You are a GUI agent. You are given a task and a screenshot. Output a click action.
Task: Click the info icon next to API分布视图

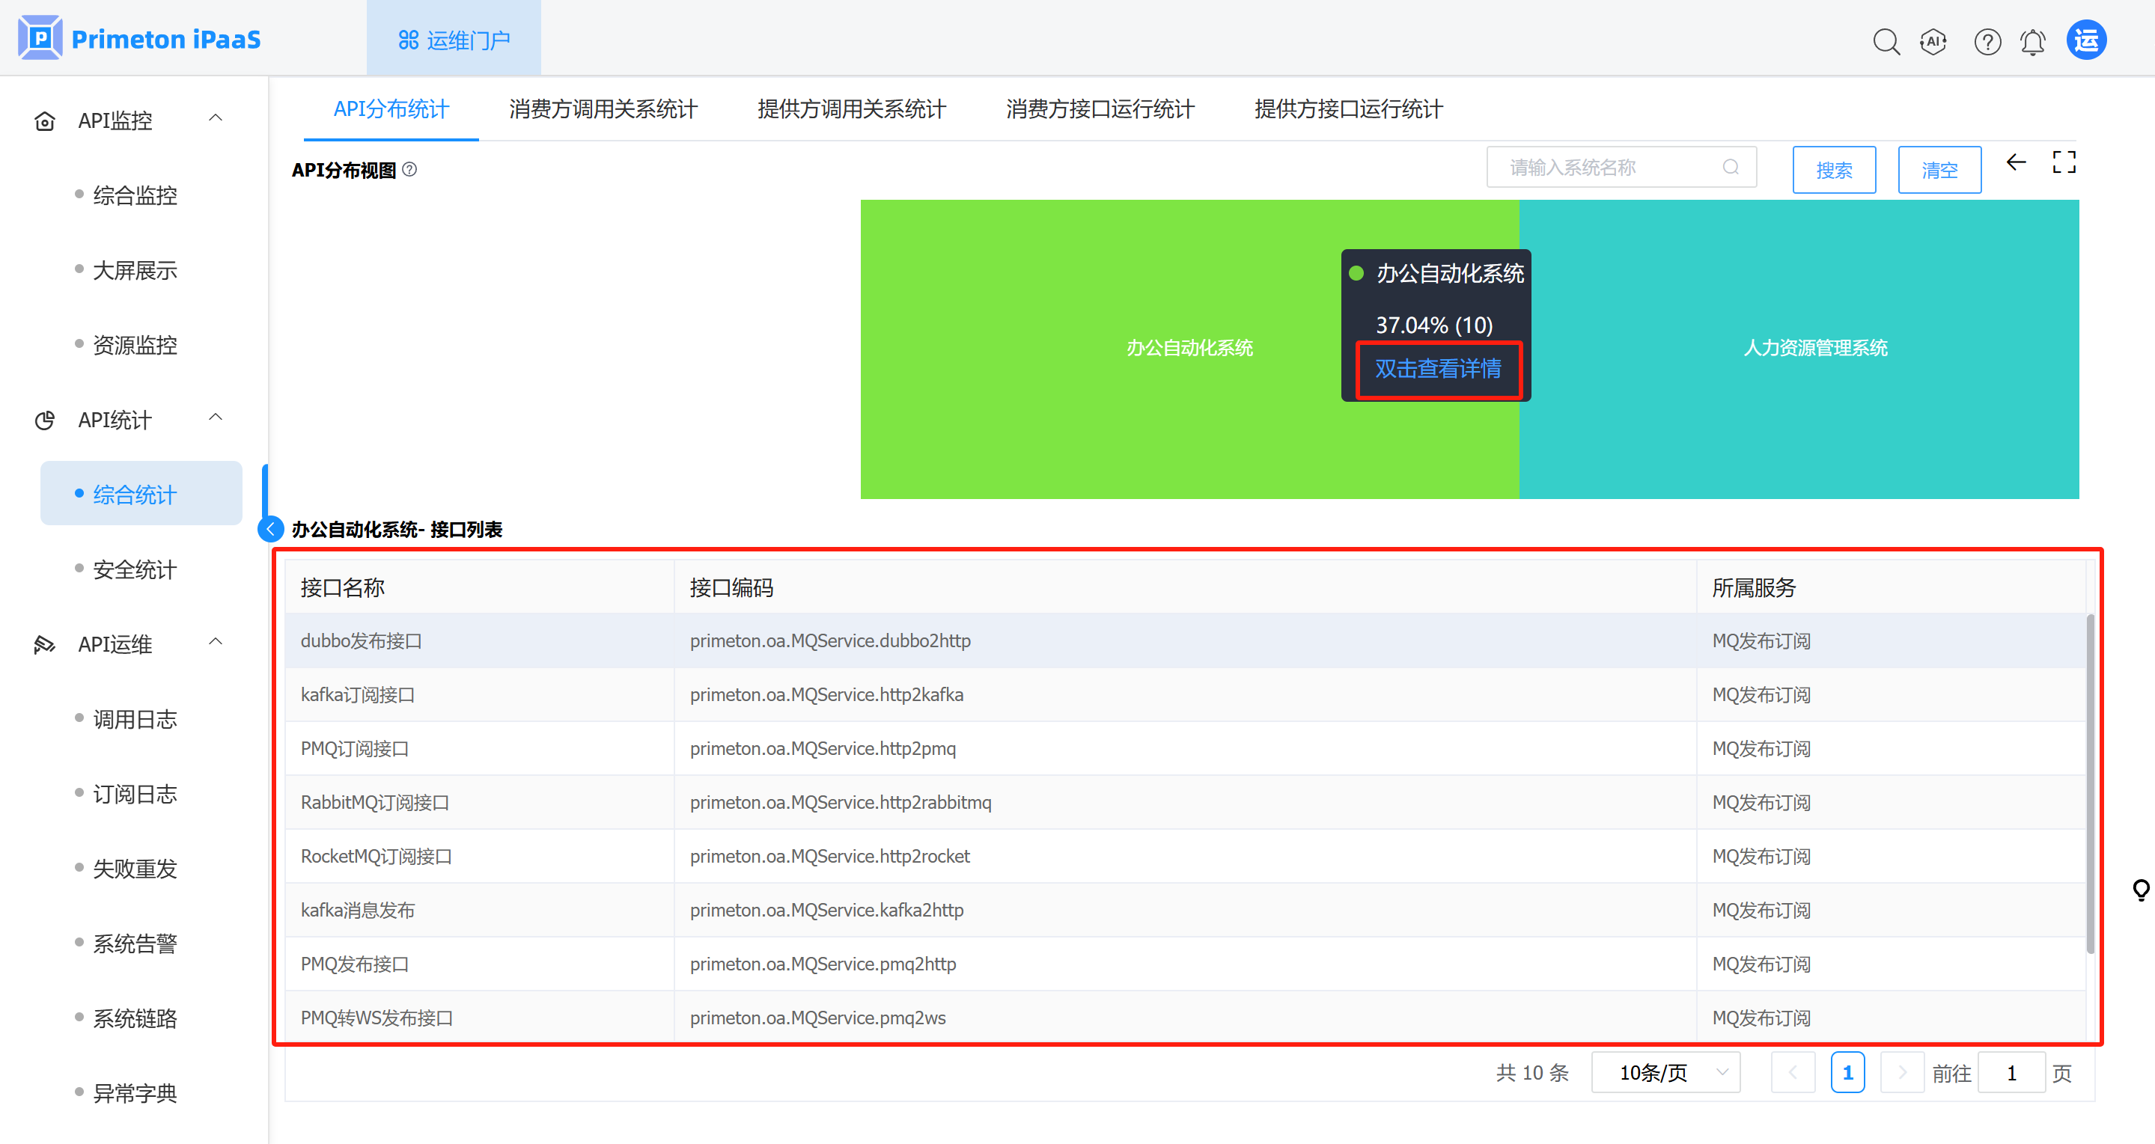(409, 170)
